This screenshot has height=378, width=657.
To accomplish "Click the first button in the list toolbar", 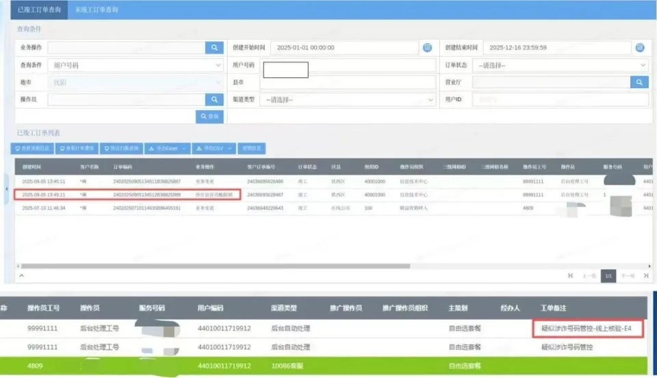I will click(33, 148).
